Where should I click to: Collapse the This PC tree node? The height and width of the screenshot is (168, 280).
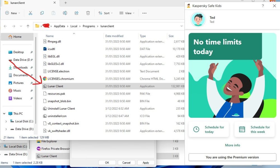pyautogui.click(x=4, y=114)
